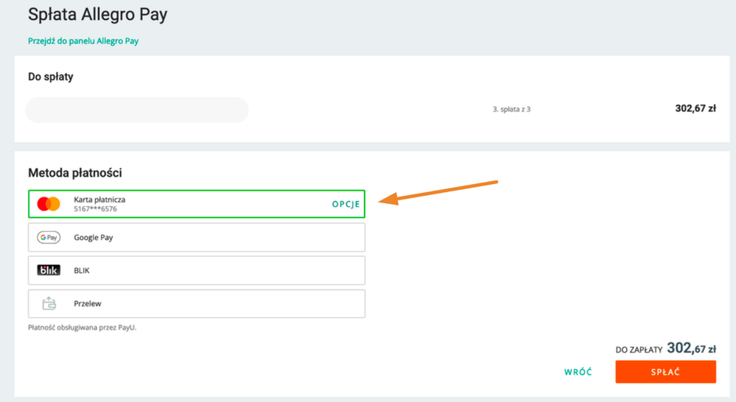
Task: Choose BLIK as payment method
Action: [197, 270]
